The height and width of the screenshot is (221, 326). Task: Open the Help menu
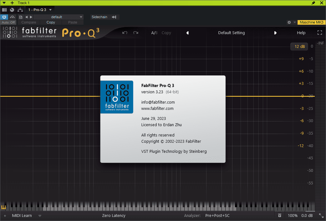(301, 33)
